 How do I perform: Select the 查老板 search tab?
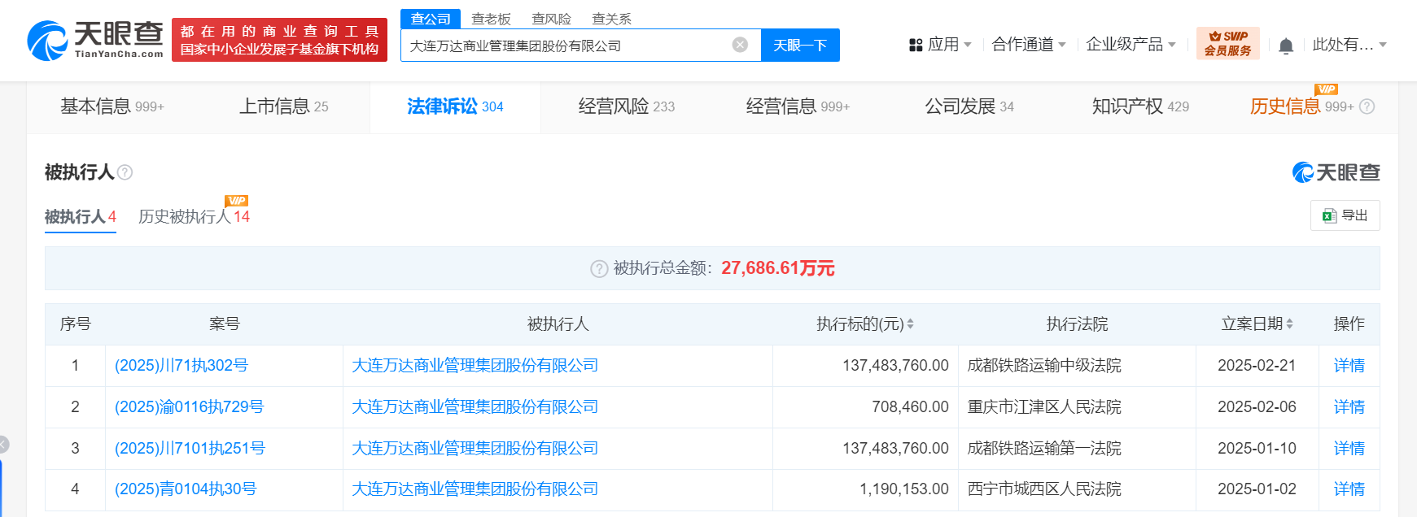[491, 19]
